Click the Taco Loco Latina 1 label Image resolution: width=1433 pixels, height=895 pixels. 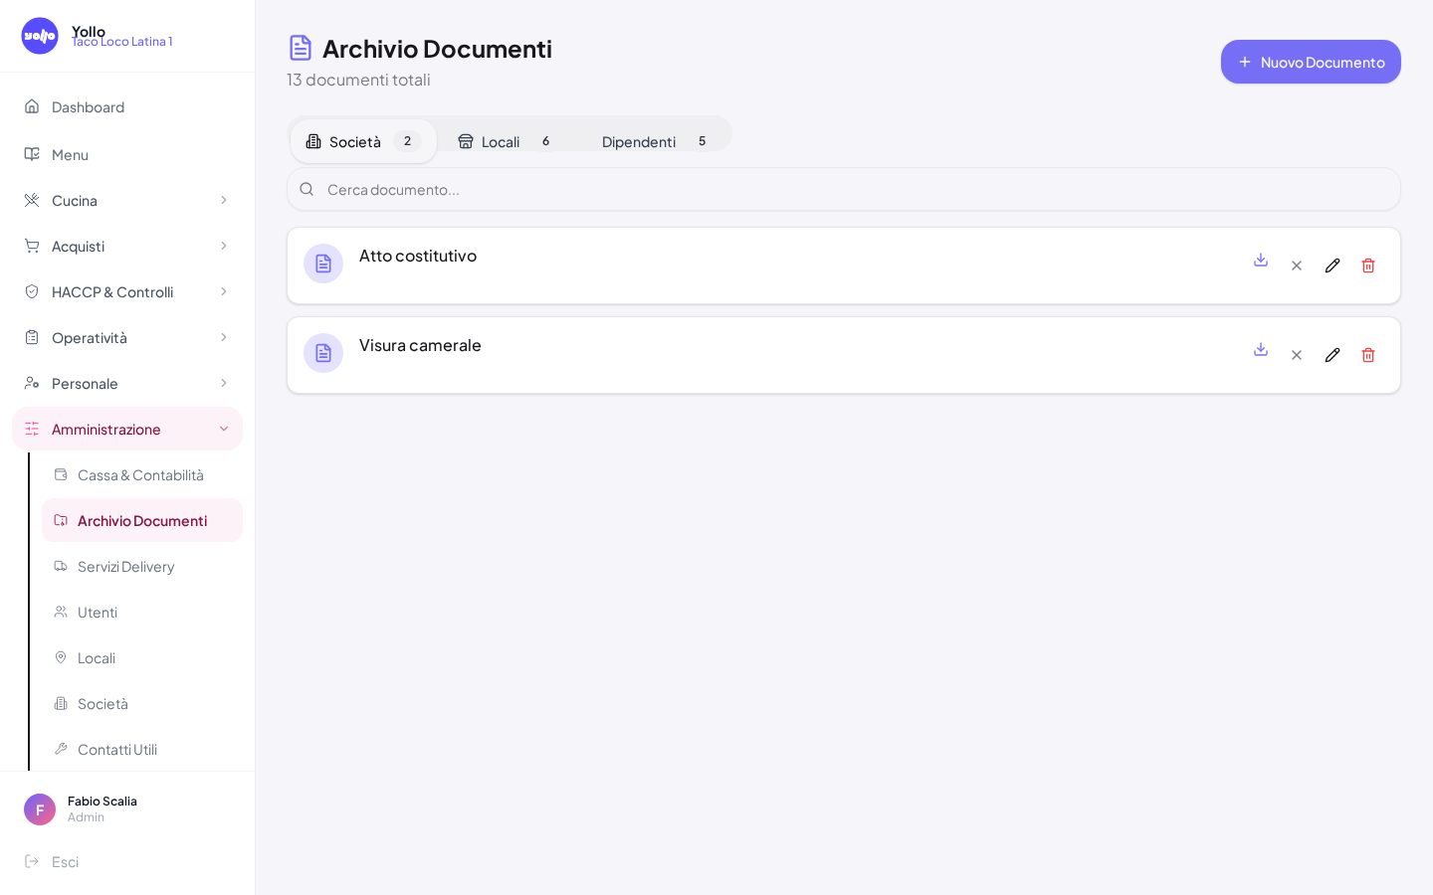click(x=121, y=42)
